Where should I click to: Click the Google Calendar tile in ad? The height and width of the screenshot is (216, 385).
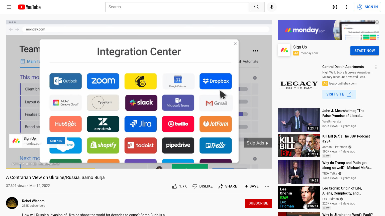tap(178, 81)
